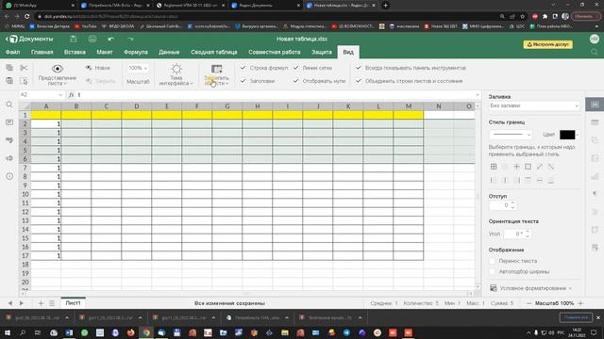Switch to the Данные tab
Image resolution: width=604 pixels, height=339 pixels.
click(169, 52)
